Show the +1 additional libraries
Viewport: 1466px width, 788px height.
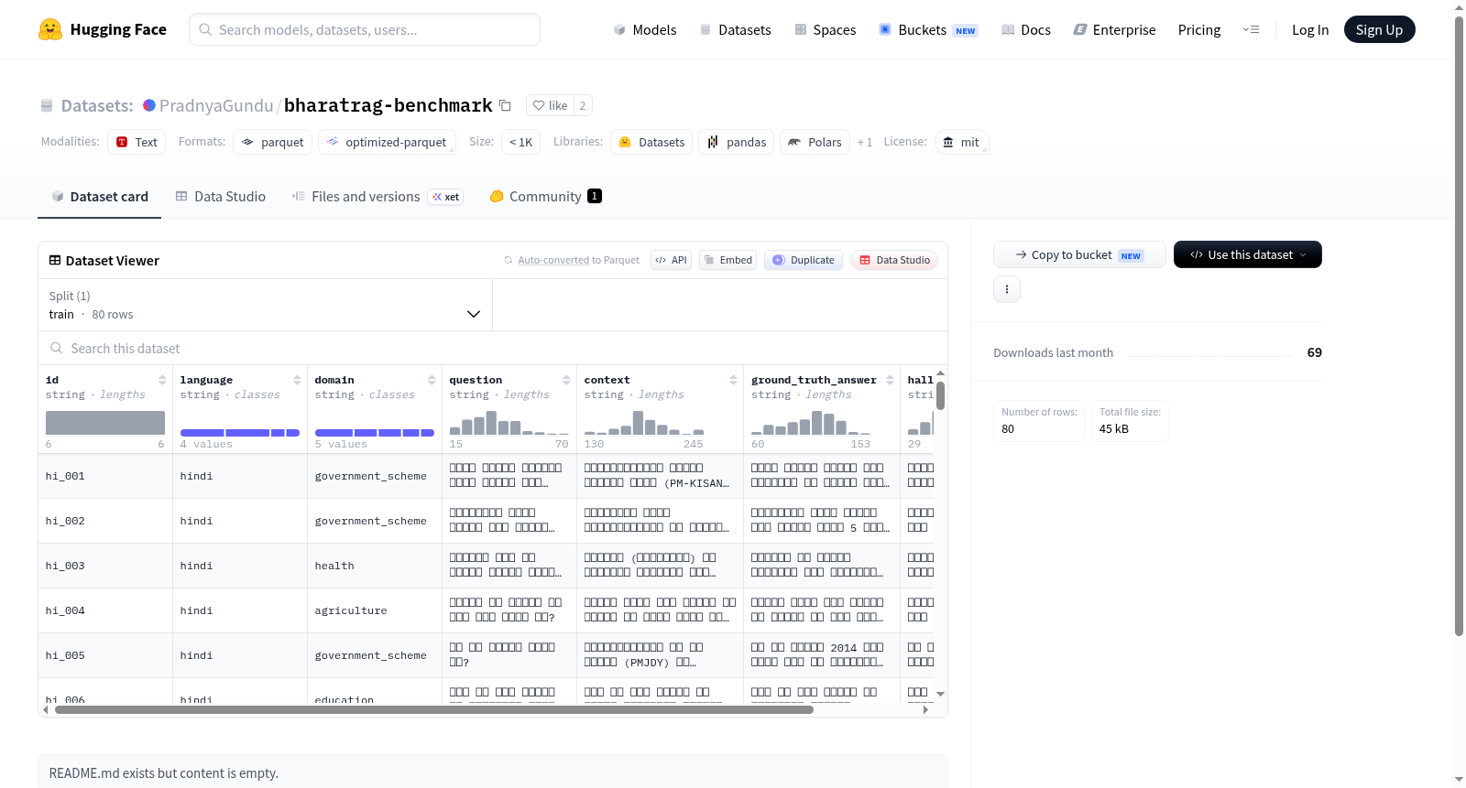(x=864, y=142)
